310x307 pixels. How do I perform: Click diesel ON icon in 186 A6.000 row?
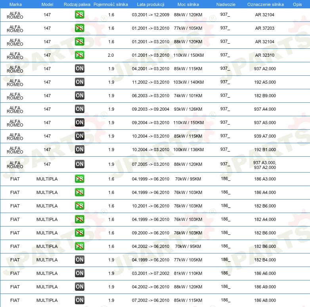point(79,273)
